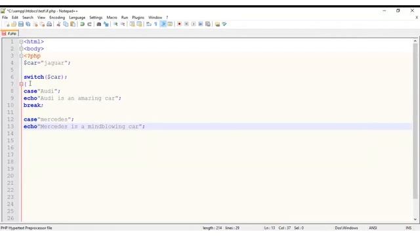Toggle synchronized horizontal scrolling
The height and width of the screenshot is (236, 420).
(x=139, y=24)
